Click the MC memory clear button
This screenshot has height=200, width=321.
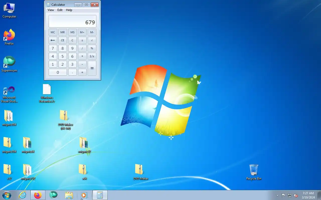coord(53,32)
